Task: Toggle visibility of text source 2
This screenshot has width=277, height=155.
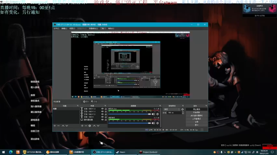Action: coord(102,114)
